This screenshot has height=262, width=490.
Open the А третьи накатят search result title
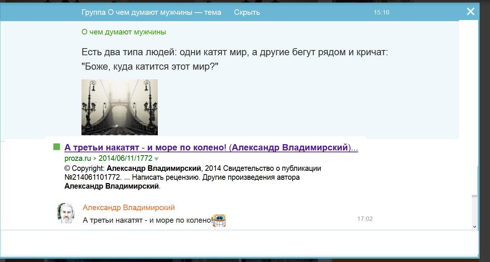click(211, 147)
